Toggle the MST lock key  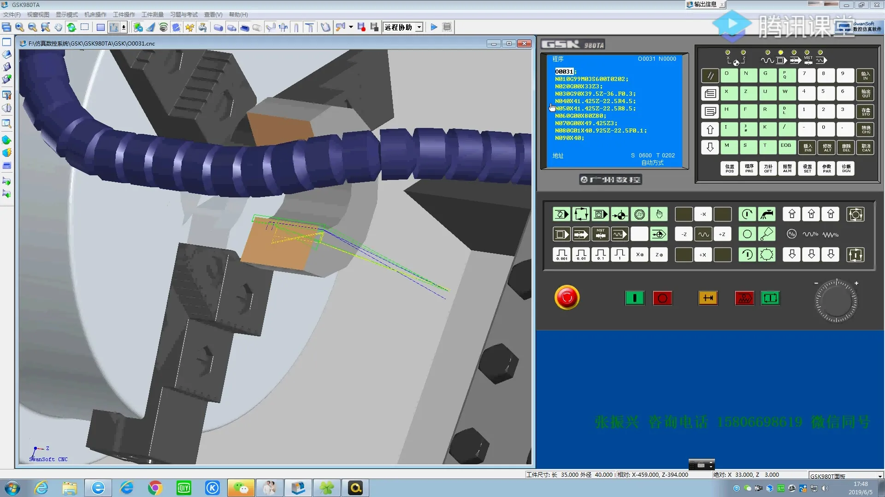click(x=600, y=235)
